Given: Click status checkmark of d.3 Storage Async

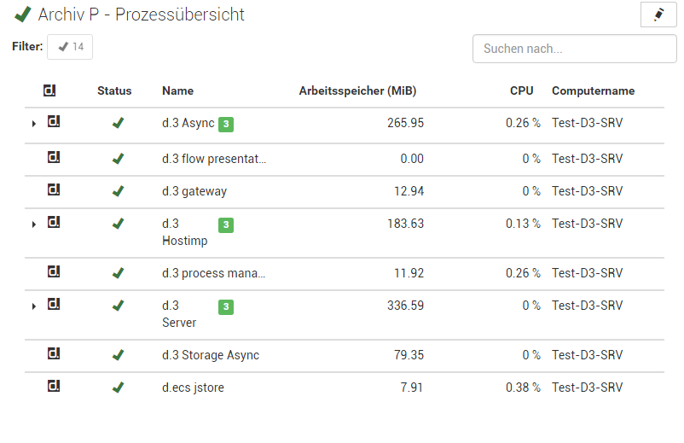Looking at the screenshot, I should [118, 355].
